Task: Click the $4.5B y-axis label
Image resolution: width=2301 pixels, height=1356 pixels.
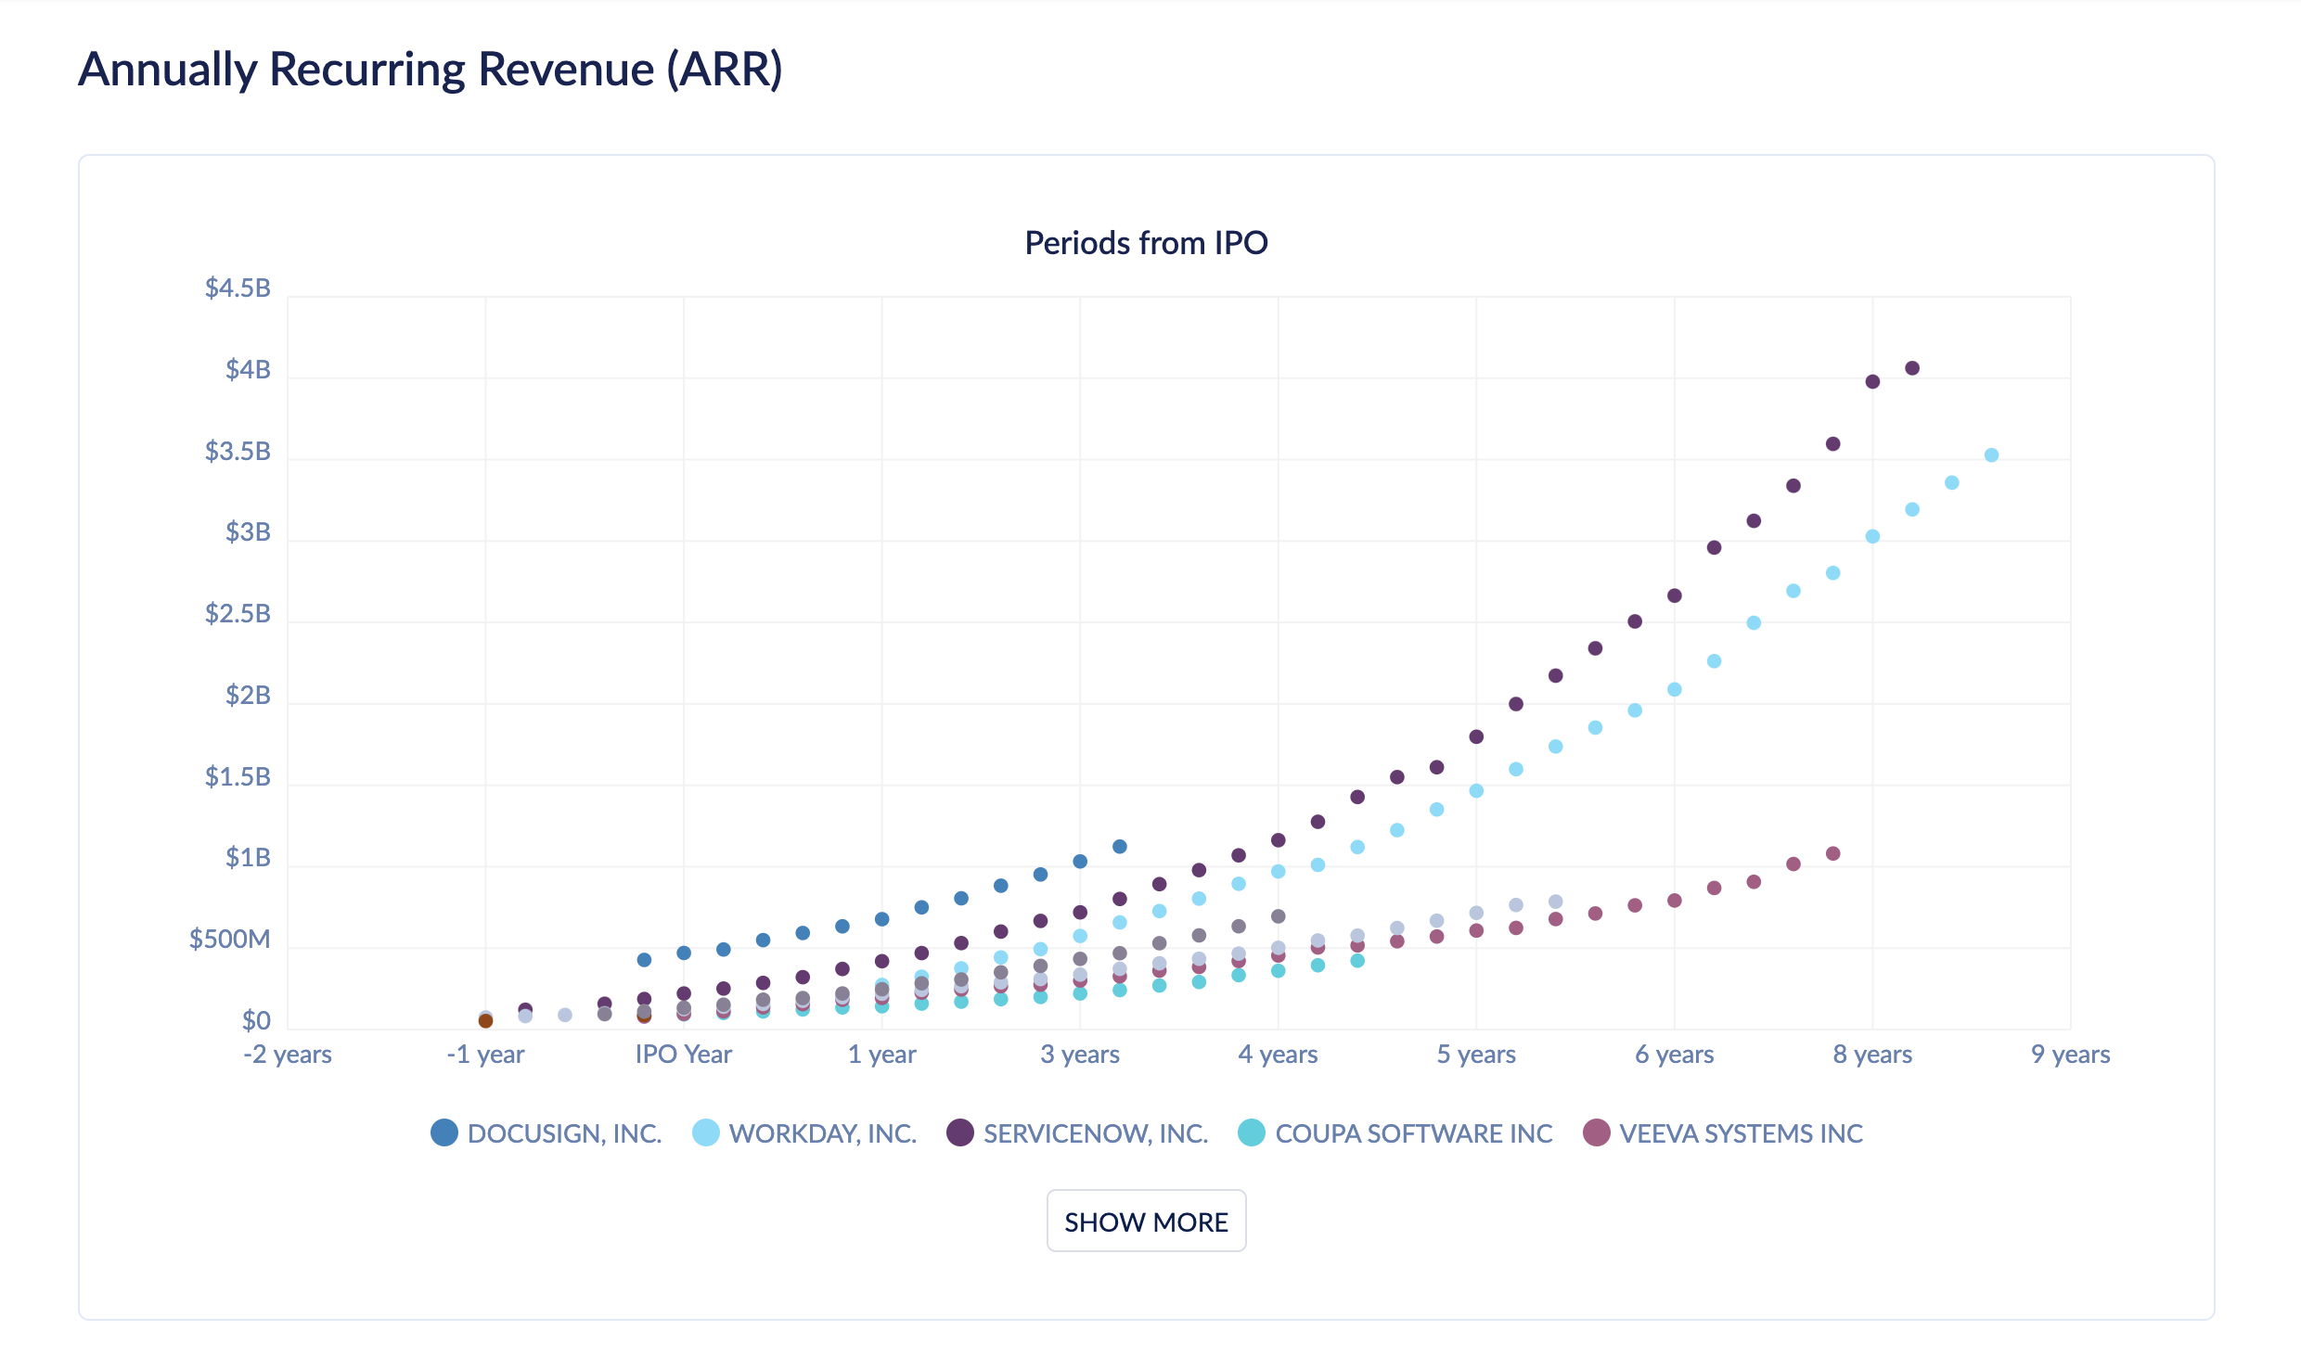Action: click(x=237, y=288)
